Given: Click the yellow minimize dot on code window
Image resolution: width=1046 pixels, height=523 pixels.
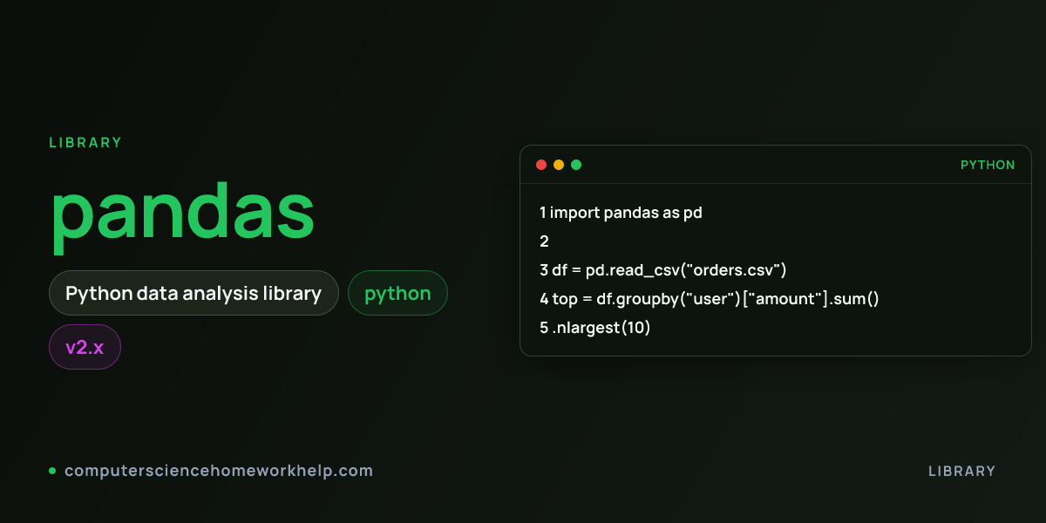Looking at the screenshot, I should click(x=559, y=165).
